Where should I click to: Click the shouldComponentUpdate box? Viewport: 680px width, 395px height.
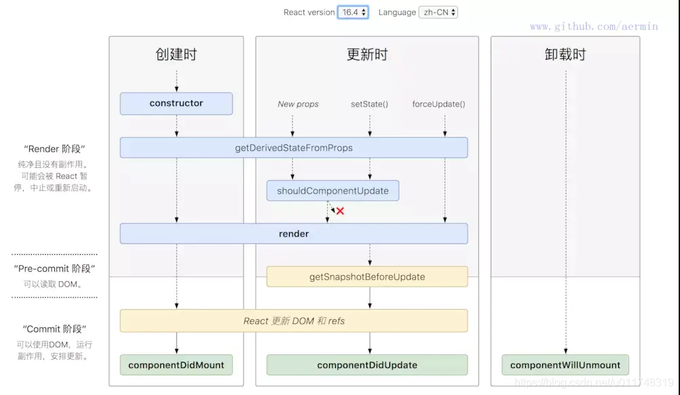[333, 190]
